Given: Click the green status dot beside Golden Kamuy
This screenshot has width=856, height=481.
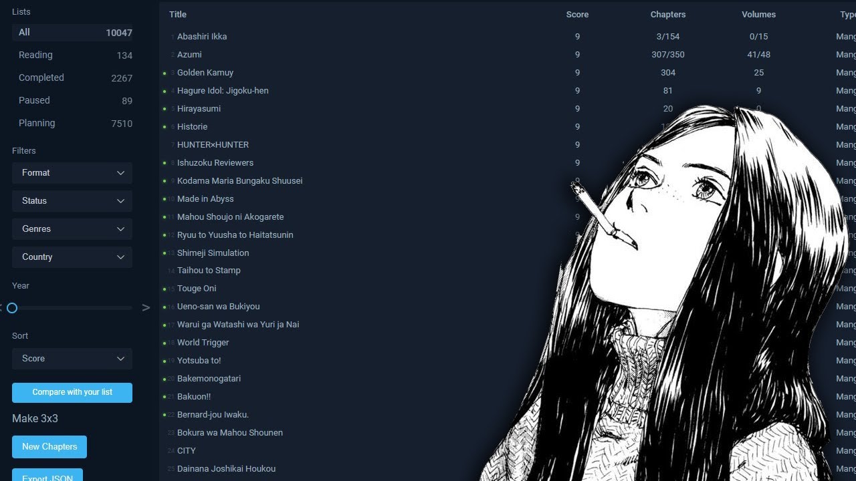Looking at the screenshot, I should pyautogui.click(x=165, y=73).
